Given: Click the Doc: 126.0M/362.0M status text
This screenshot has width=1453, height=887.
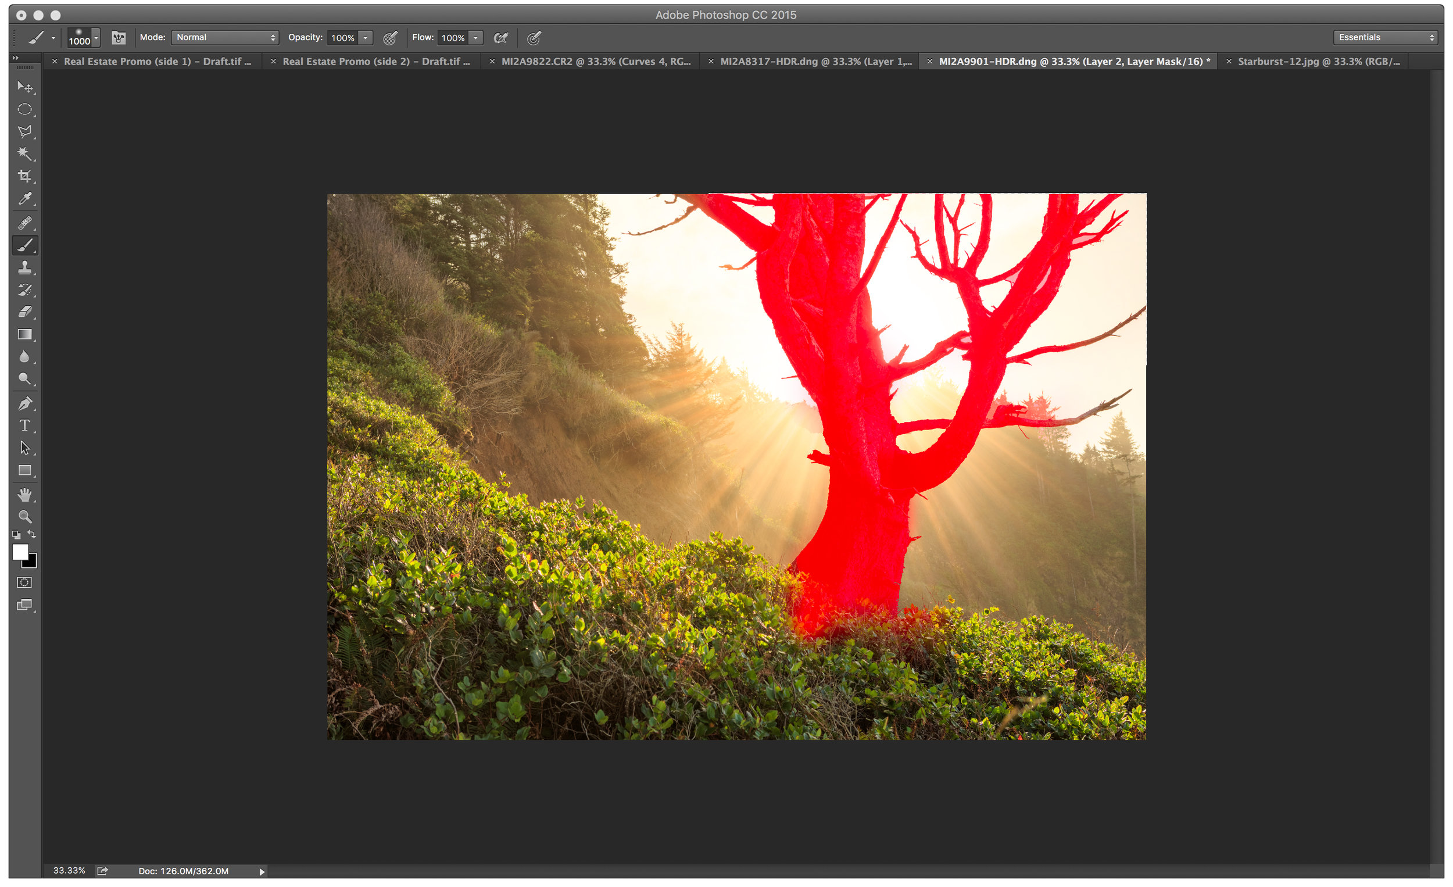Looking at the screenshot, I should point(184,871).
